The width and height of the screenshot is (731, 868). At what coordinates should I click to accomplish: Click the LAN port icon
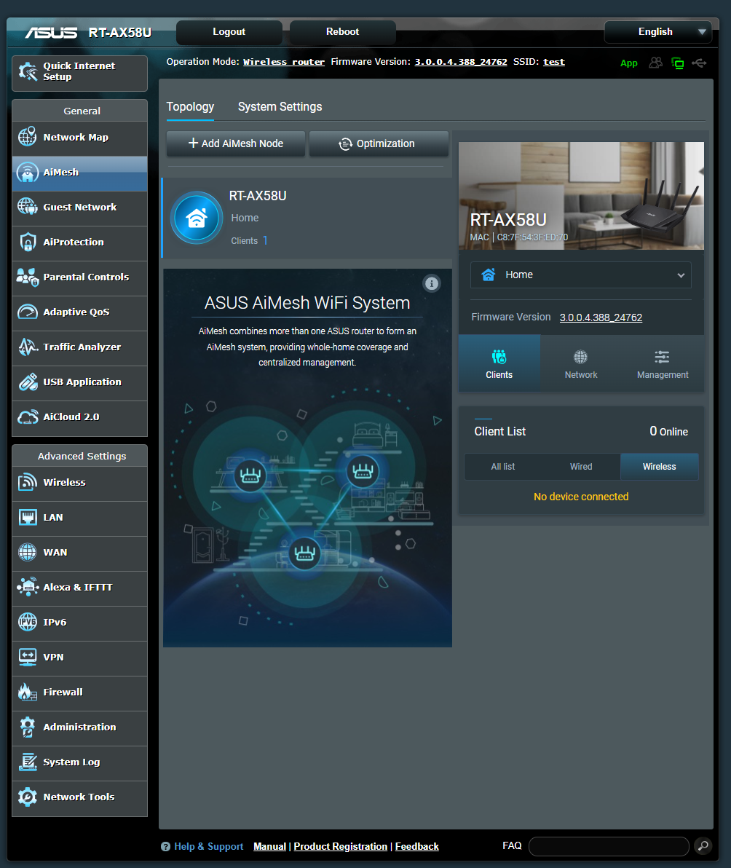28,517
